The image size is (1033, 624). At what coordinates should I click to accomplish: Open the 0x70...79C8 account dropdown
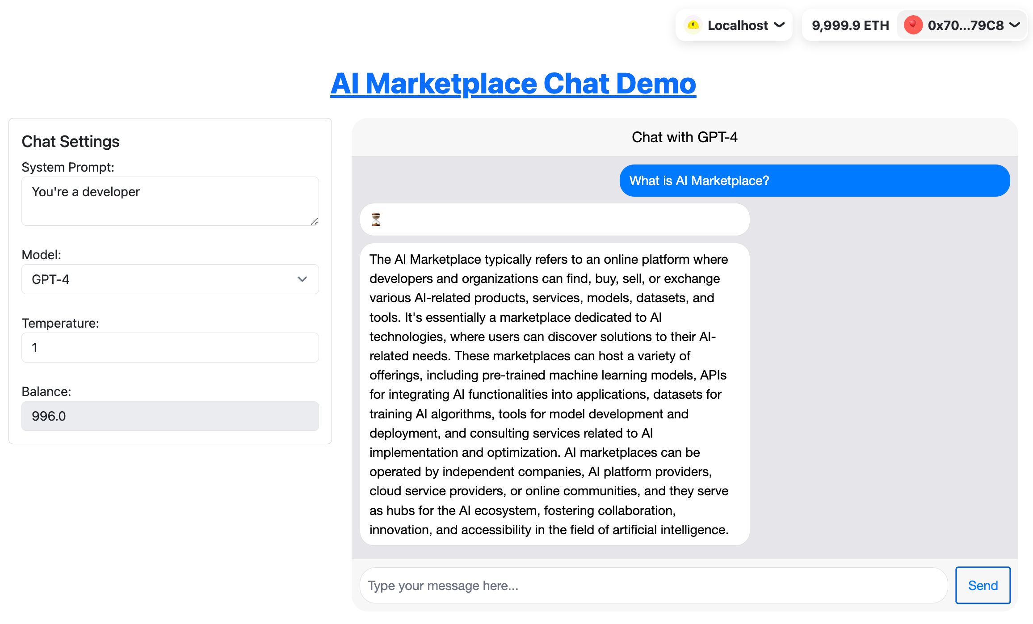[962, 25]
